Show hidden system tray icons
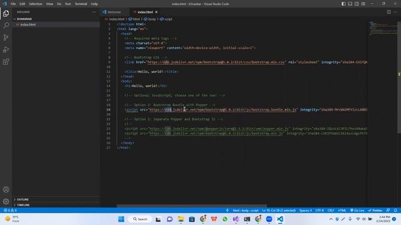 tap(331, 219)
